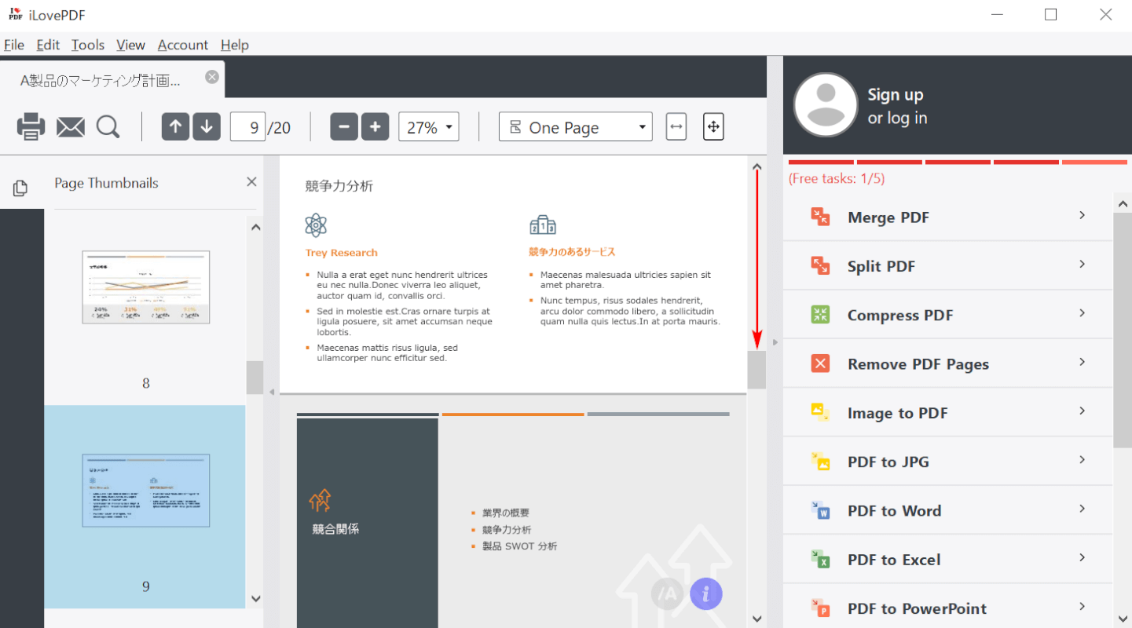Click Sign up or log in

coord(896,106)
